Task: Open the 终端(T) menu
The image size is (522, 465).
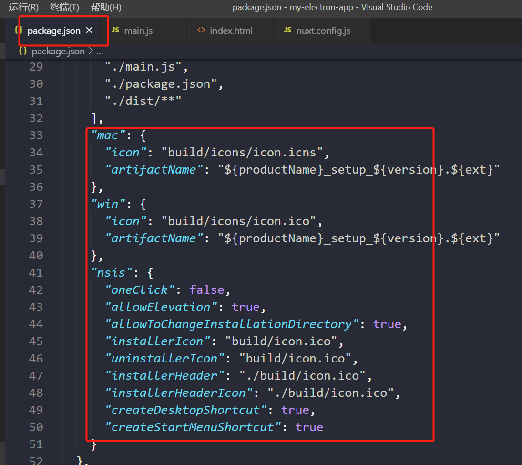Action: pos(64,7)
